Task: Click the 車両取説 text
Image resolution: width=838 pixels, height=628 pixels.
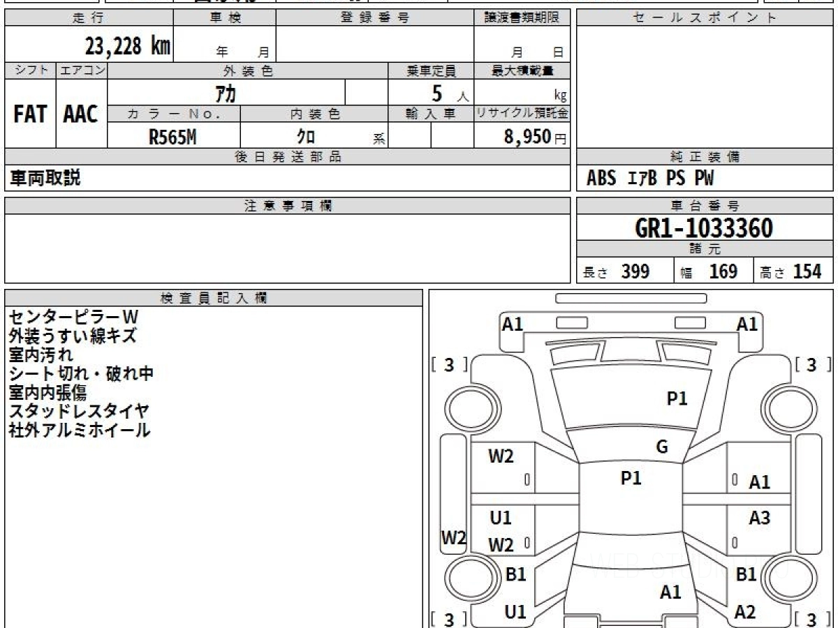Action: [45, 179]
